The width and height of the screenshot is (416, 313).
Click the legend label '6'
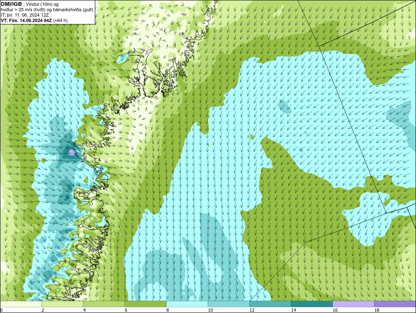click(x=126, y=310)
